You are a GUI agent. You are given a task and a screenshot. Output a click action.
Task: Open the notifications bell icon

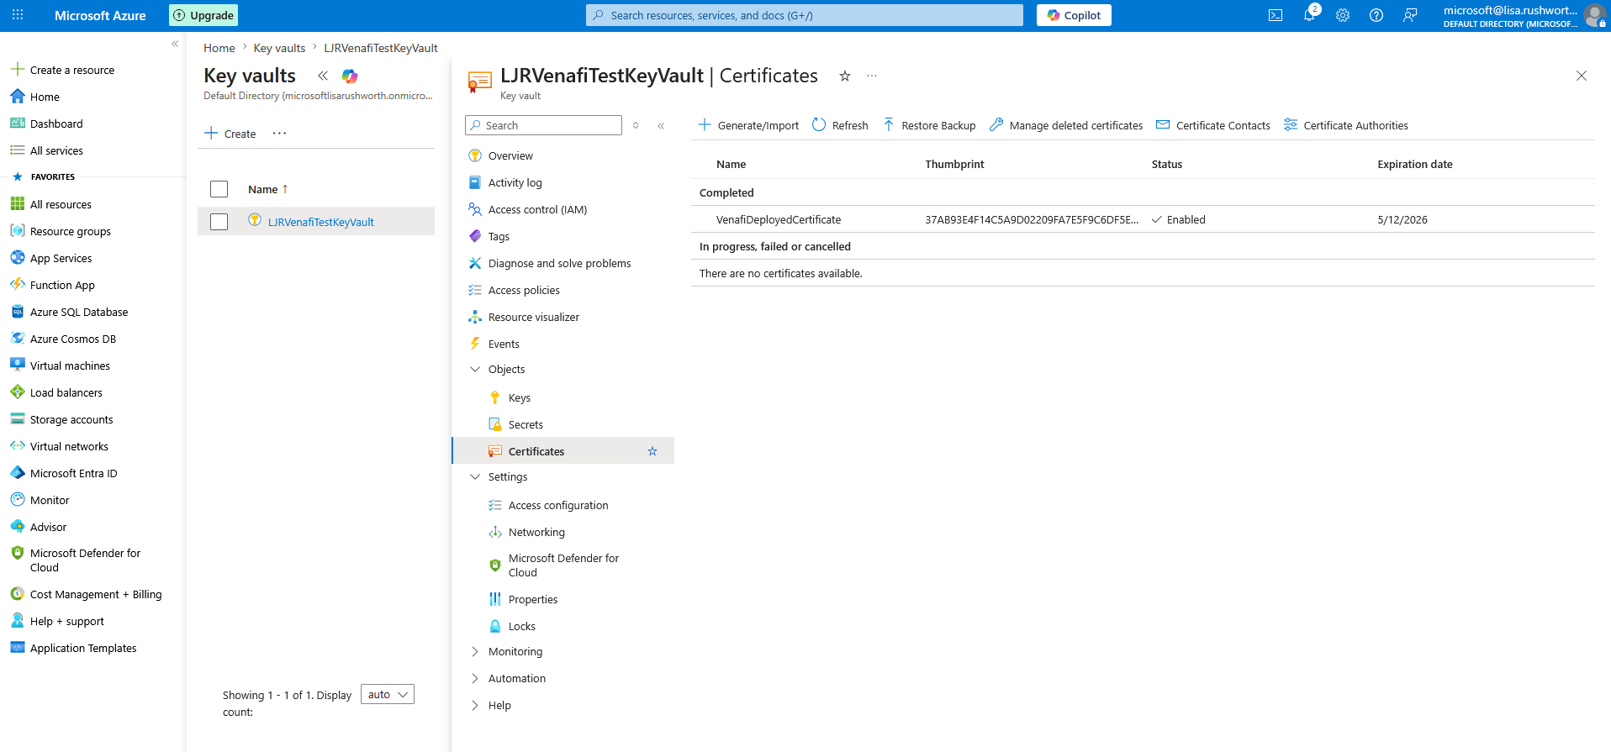point(1309,15)
